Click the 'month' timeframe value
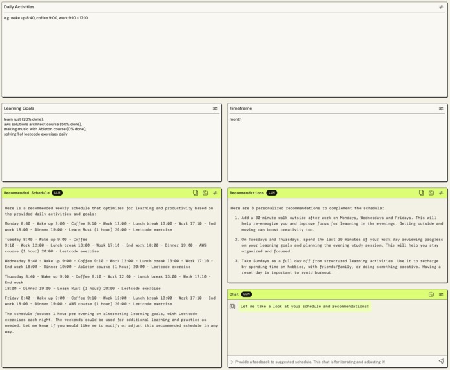Image resolution: width=450 pixels, height=370 pixels. [x=236, y=119]
